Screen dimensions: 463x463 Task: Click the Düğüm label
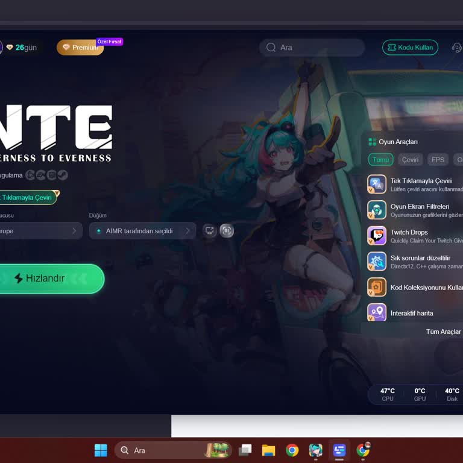(98, 215)
